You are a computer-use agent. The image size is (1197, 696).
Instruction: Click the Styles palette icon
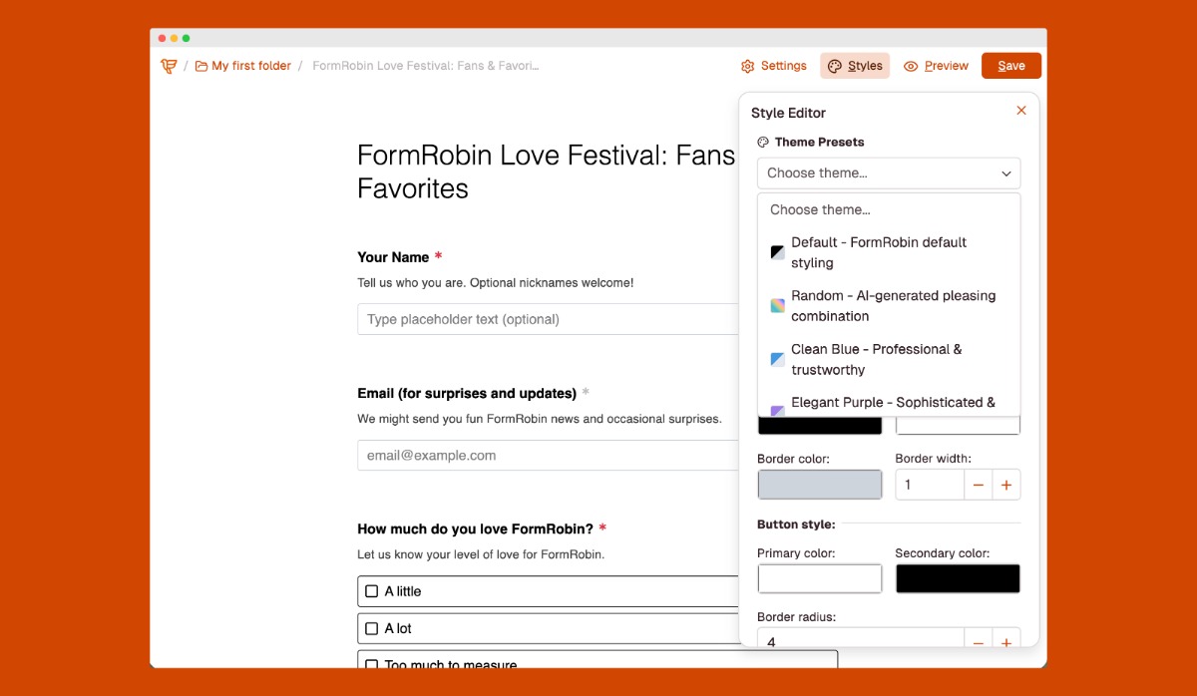pyautogui.click(x=835, y=67)
